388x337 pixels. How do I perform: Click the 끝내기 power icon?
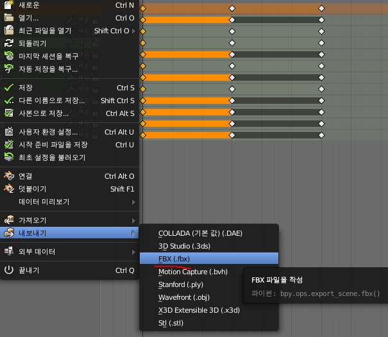coord(9,270)
